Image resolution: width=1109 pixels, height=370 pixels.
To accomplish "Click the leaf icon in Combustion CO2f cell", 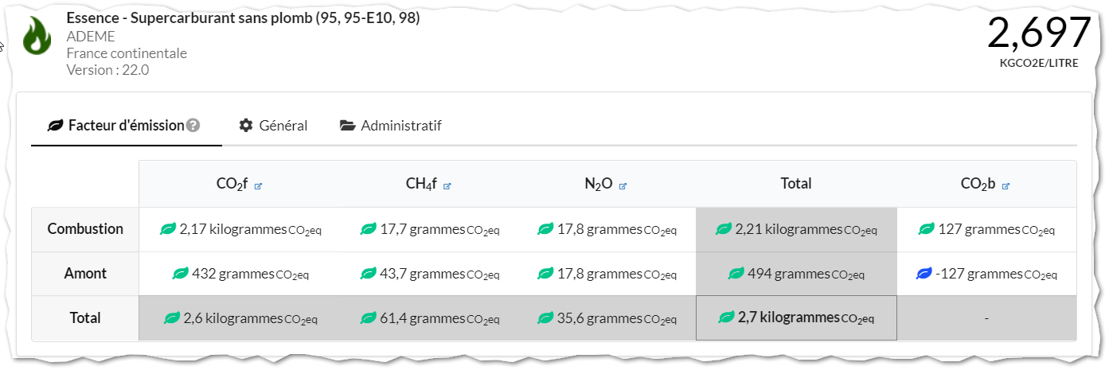I will click(168, 229).
